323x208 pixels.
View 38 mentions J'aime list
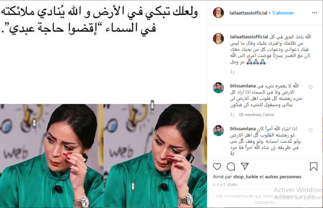256,115
